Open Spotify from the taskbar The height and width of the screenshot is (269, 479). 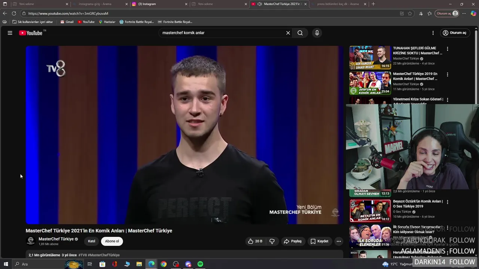point(200,264)
